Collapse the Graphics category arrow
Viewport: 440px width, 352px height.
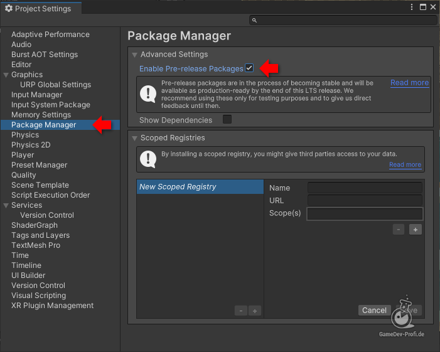click(6, 75)
